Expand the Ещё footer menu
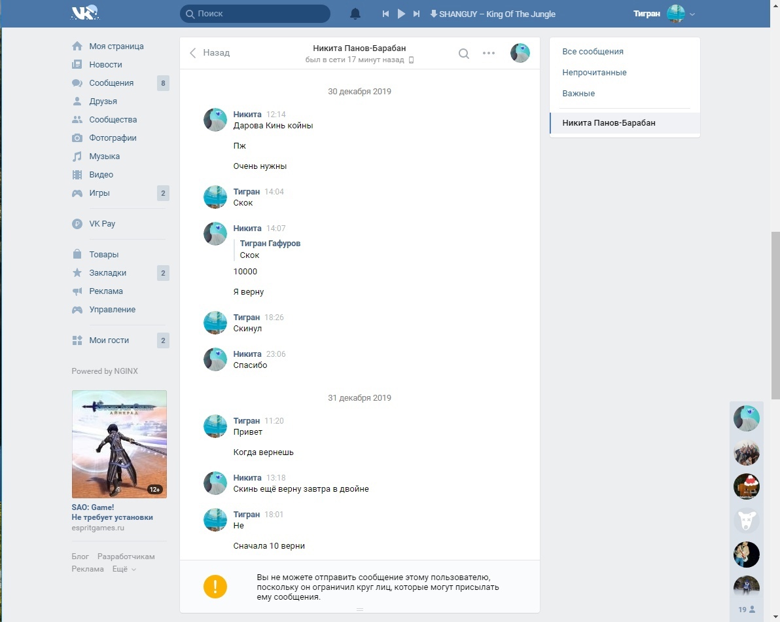Screen dimensions: 780x622 point(124,569)
